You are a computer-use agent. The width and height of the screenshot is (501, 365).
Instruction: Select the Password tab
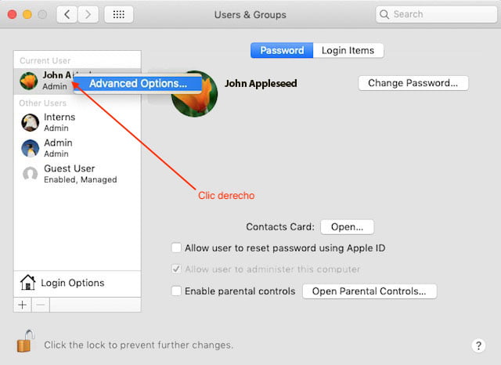click(x=282, y=50)
